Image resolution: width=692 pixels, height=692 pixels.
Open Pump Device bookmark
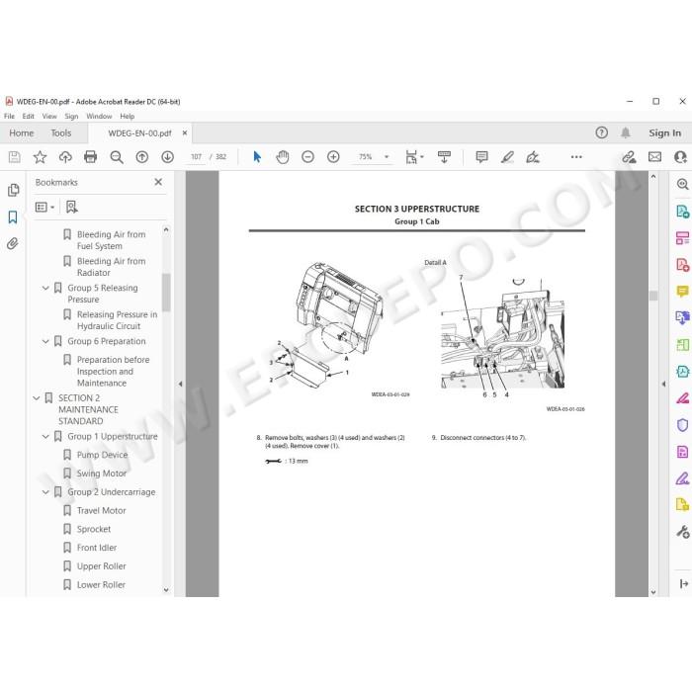coord(102,455)
